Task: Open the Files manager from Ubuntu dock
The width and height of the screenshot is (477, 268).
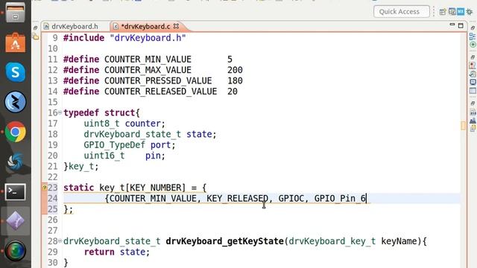Action: (15, 12)
